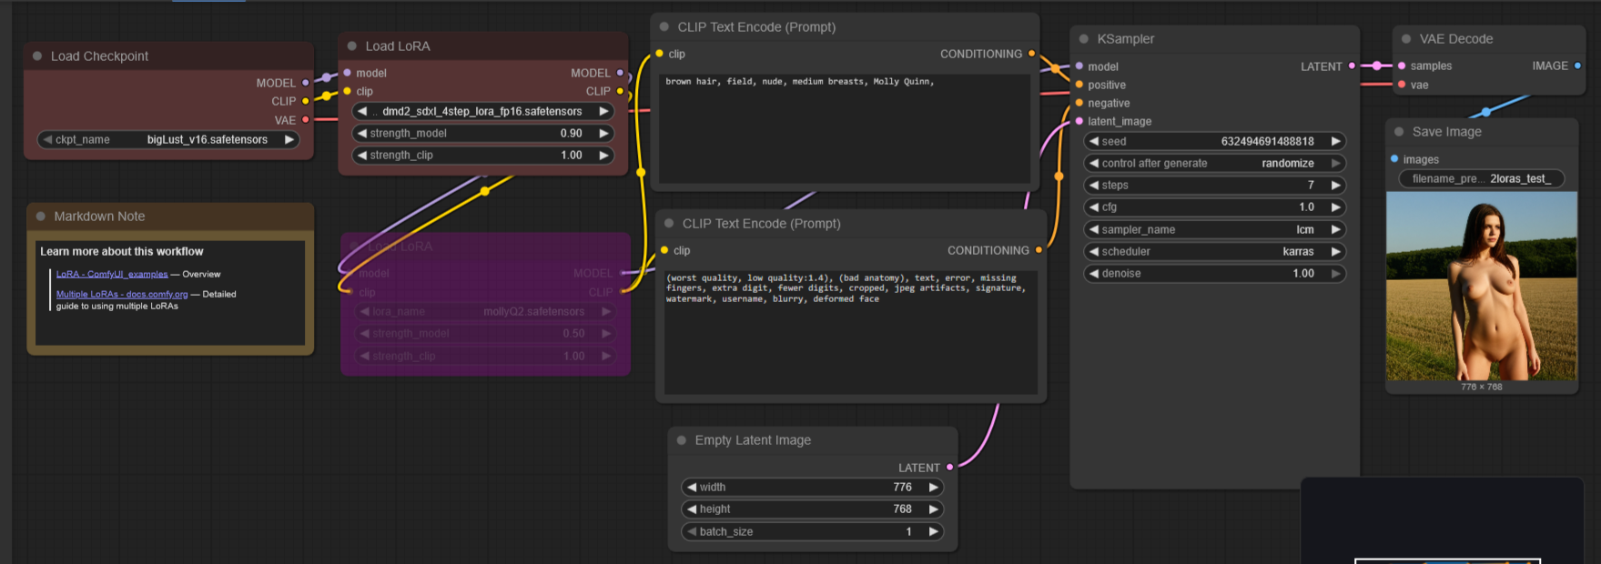Collapse the Save Image node via title dot
The height and width of the screenshot is (564, 1601).
1399,132
